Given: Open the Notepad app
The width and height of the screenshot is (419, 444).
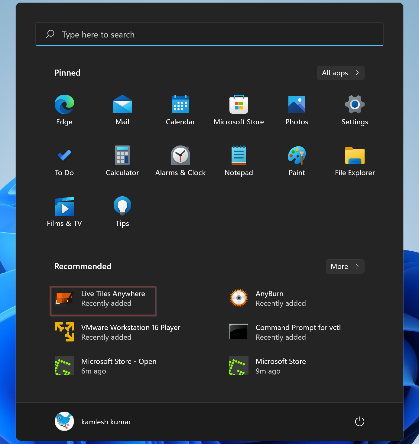Looking at the screenshot, I should click(239, 161).
